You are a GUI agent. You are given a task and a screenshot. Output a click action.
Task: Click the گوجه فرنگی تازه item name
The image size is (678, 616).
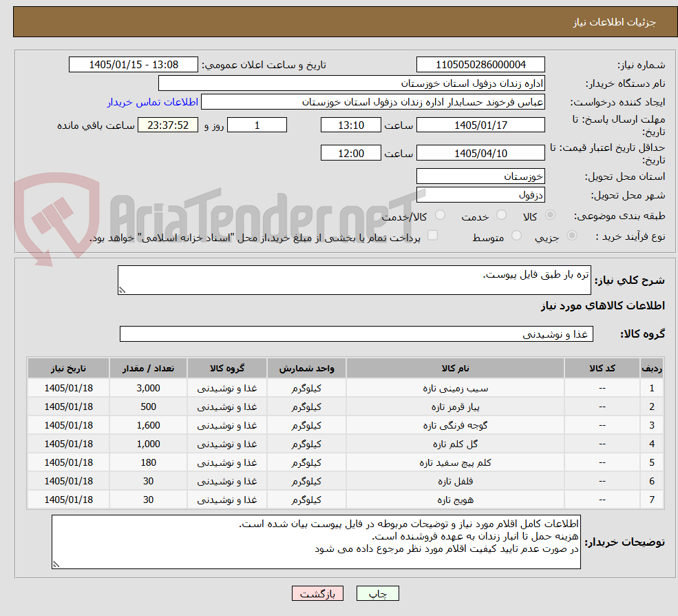pos(455,426)
